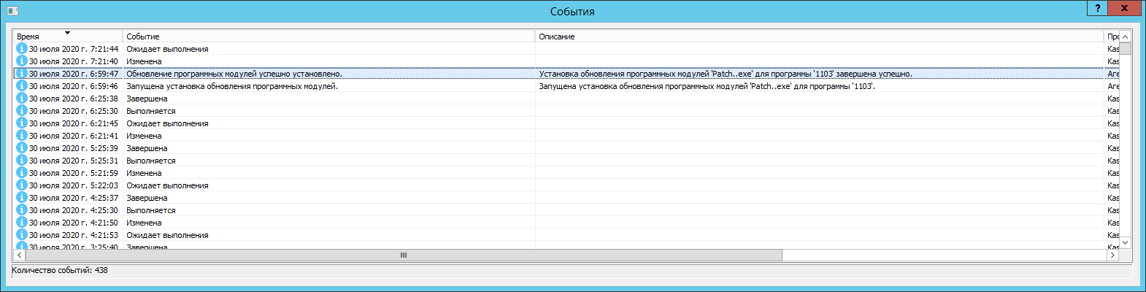Select 'Выполняется' event at 6:25:30
This screenshot has height=292, width=1146.
click(151, 111)
